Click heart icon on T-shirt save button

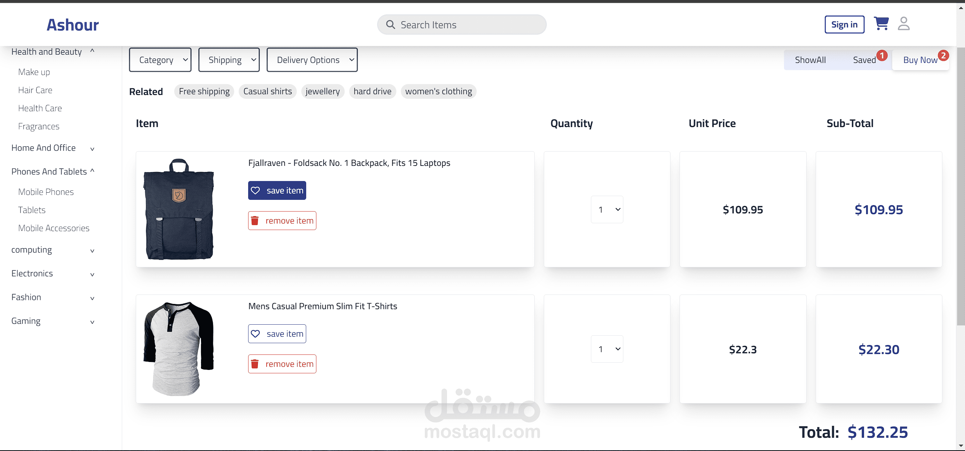point(255,334)
